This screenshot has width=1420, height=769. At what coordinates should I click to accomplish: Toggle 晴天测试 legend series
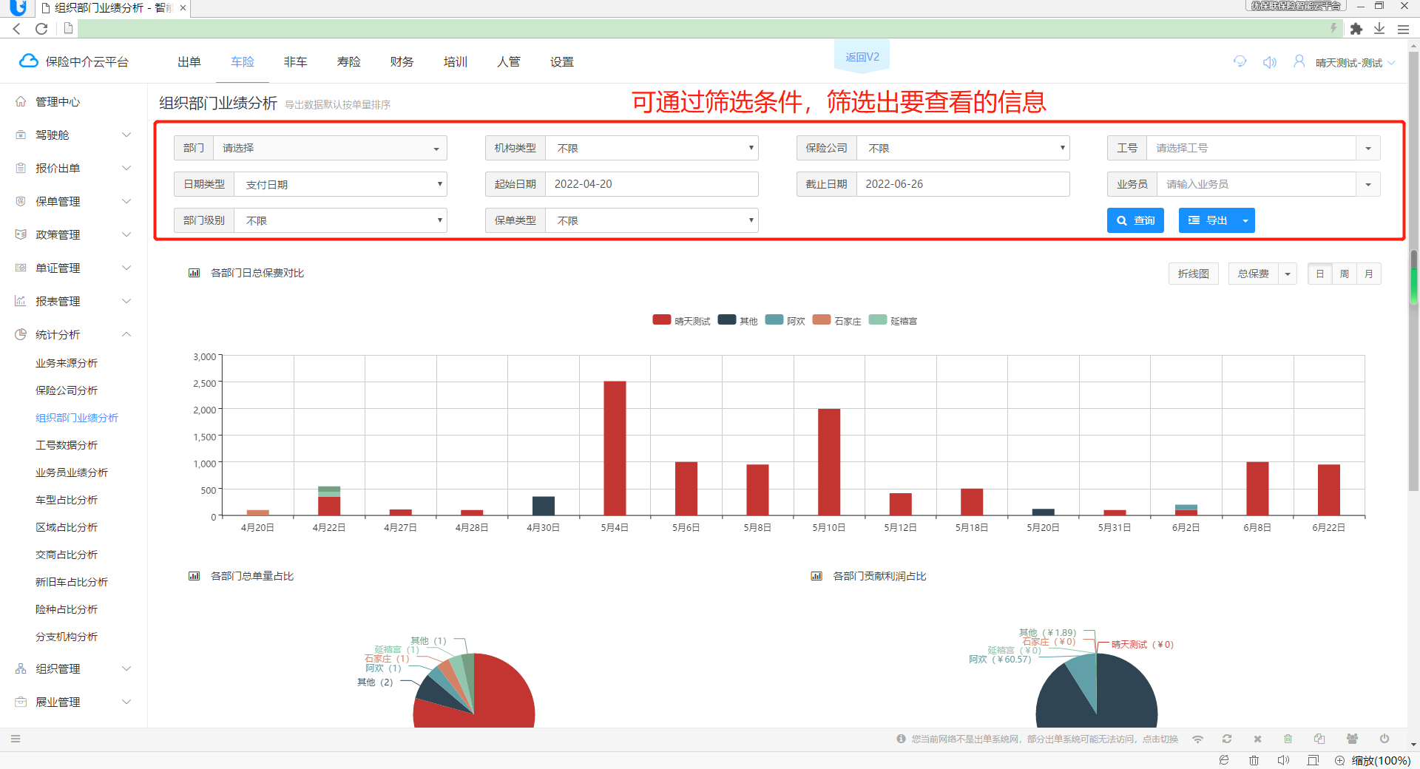point(681,320)
